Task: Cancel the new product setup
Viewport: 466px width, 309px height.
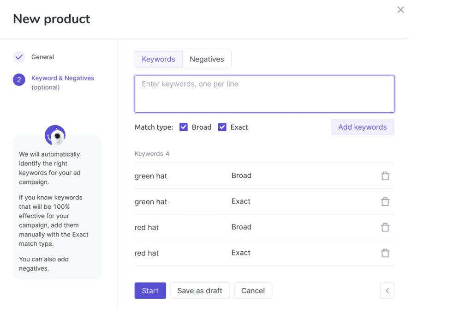Action: (x=253, y=291)
